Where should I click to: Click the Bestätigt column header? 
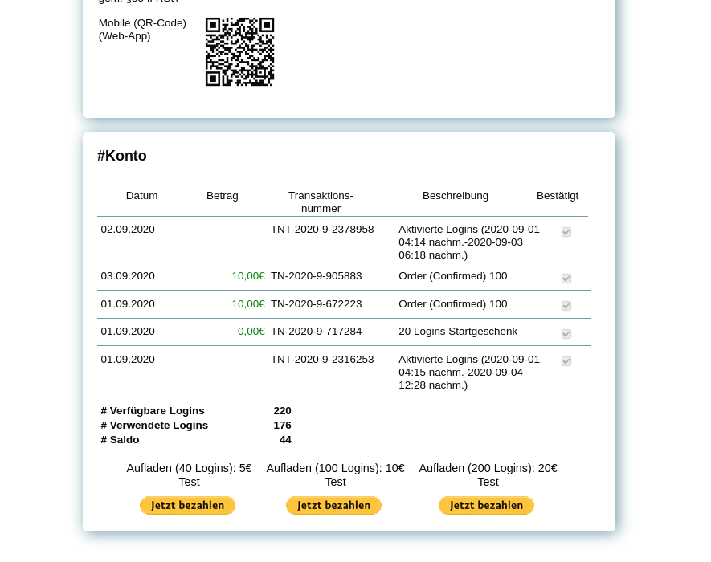click(558, 196)
